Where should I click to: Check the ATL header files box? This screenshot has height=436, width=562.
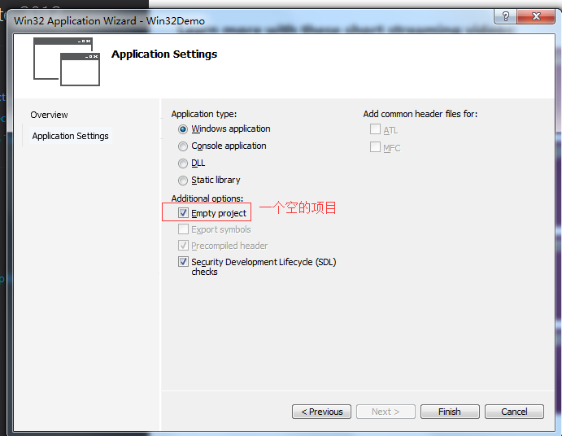375,129
